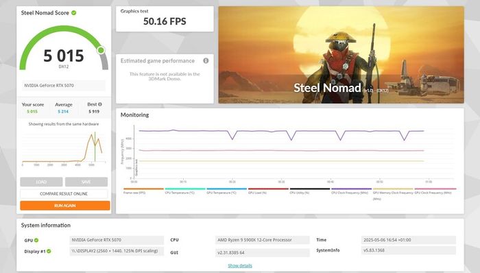
Task: Open the Estimated game performance info icon
Action: [206, 60]
